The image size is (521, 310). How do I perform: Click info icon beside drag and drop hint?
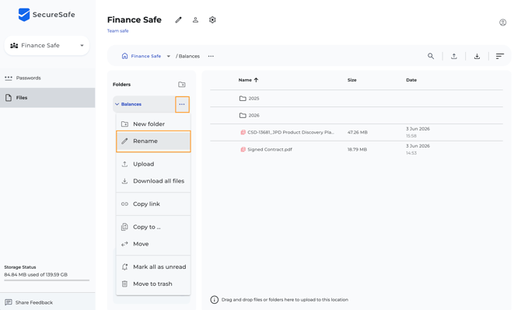click(x=215, y=300)
